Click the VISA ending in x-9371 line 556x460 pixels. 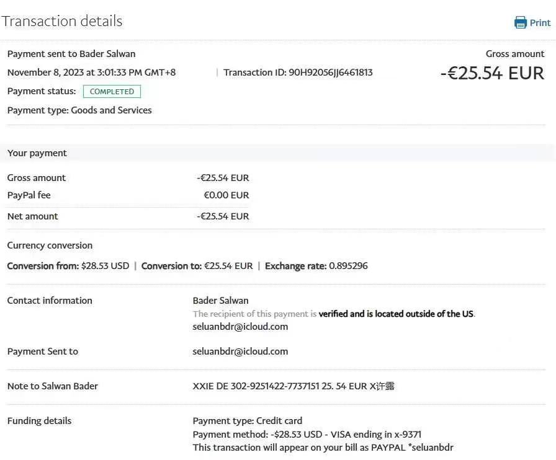coord(307,435)
